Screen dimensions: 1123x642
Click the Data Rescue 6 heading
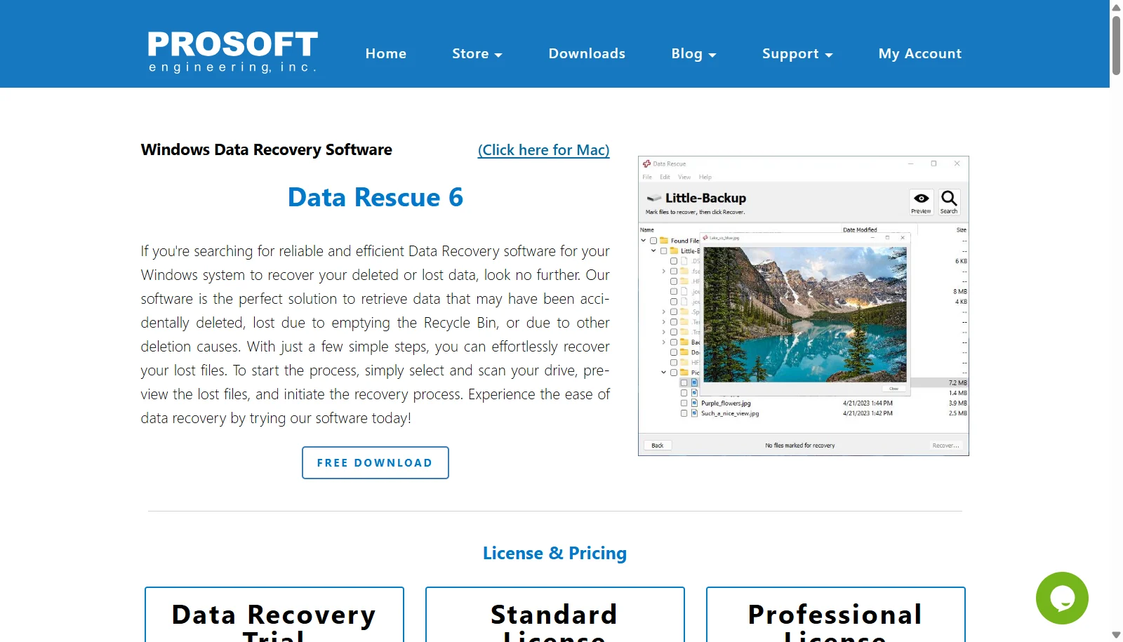(376, 197)
